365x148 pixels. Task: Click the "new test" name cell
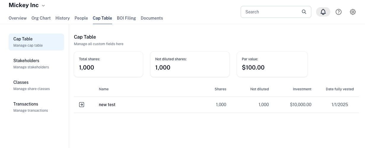[107, 105]
